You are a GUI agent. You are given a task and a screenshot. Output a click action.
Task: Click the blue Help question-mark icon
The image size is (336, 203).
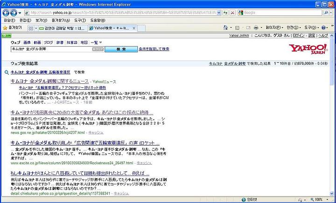coord(323,28)
